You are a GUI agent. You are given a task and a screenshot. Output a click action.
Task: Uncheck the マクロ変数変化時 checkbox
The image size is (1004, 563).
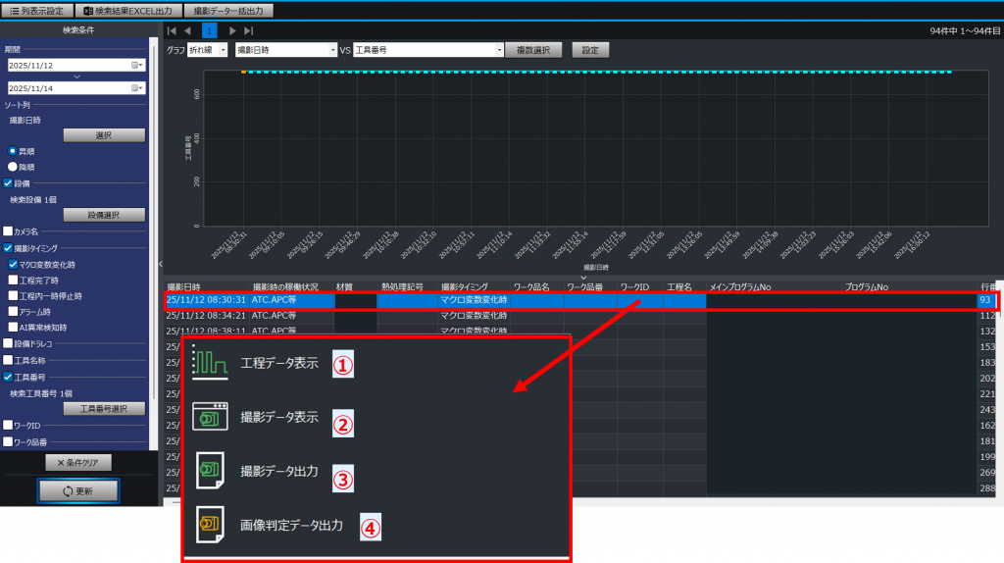[x=13, y=264]
